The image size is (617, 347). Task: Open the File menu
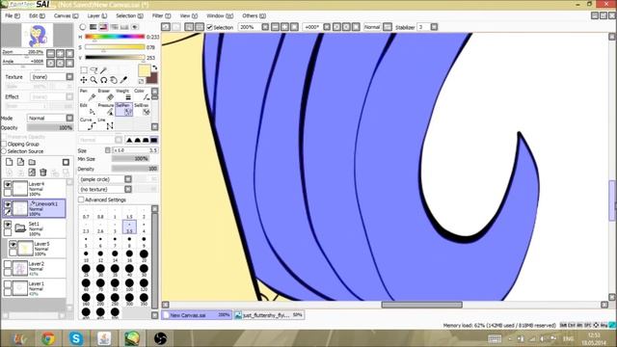[13, 15]
